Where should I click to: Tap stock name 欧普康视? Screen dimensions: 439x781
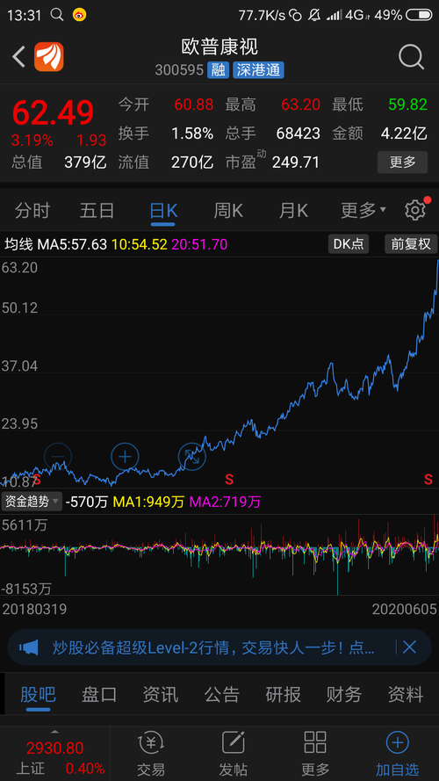[x=219, y=47]
